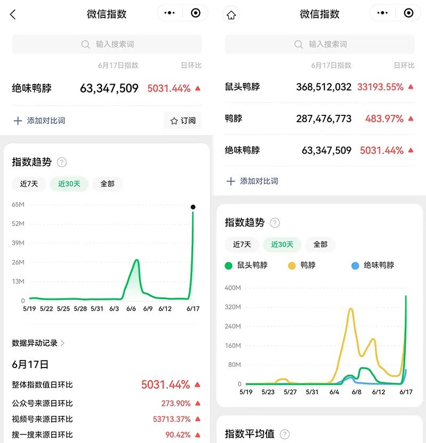Image resolution: width=426 pixels, height=443 pixels.
Task: Focus the right screen search field
Action: click(x=319, y=44)
